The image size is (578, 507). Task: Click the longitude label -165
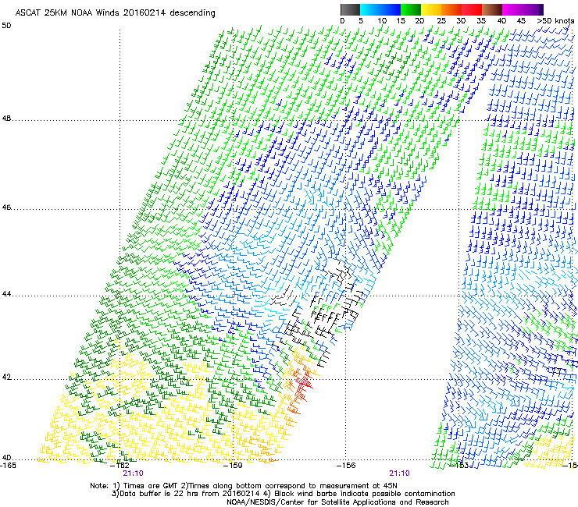pyautogui.click(x=8, y=466)
